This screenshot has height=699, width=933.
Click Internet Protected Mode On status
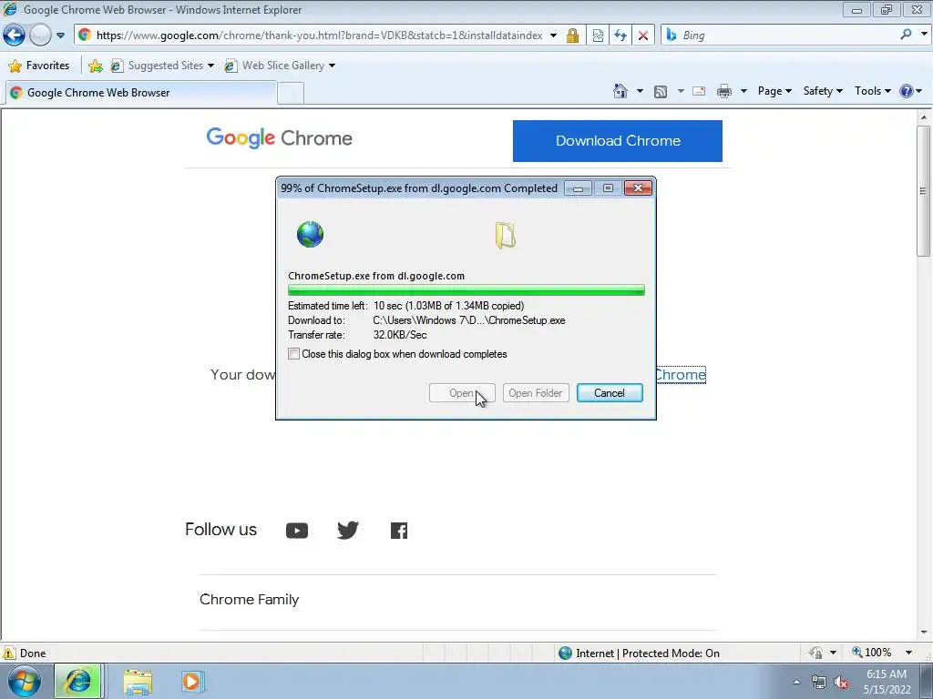[x=639, y=653]
